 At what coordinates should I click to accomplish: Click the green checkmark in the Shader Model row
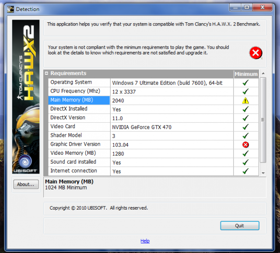tap(245, 136)
